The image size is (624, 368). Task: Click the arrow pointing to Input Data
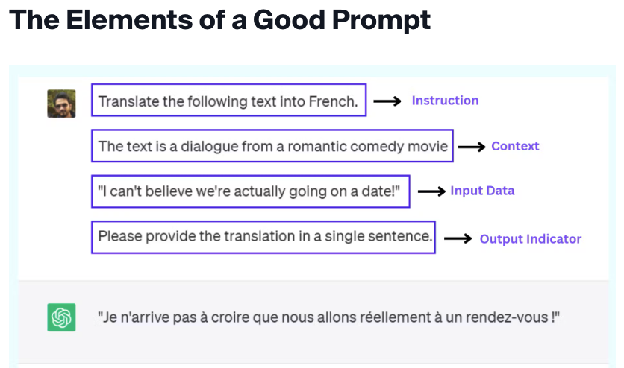pyautogui.click(x=431, y=191)
